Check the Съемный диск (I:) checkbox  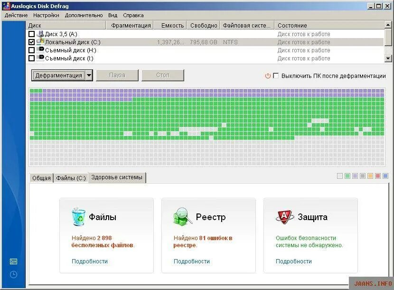[x=32, y=58]
